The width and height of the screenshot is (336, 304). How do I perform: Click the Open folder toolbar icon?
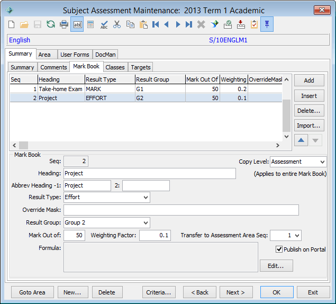coord(24,24)
